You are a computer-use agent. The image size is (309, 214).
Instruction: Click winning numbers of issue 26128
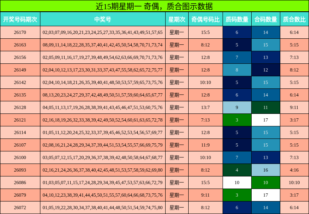[103, 107]
